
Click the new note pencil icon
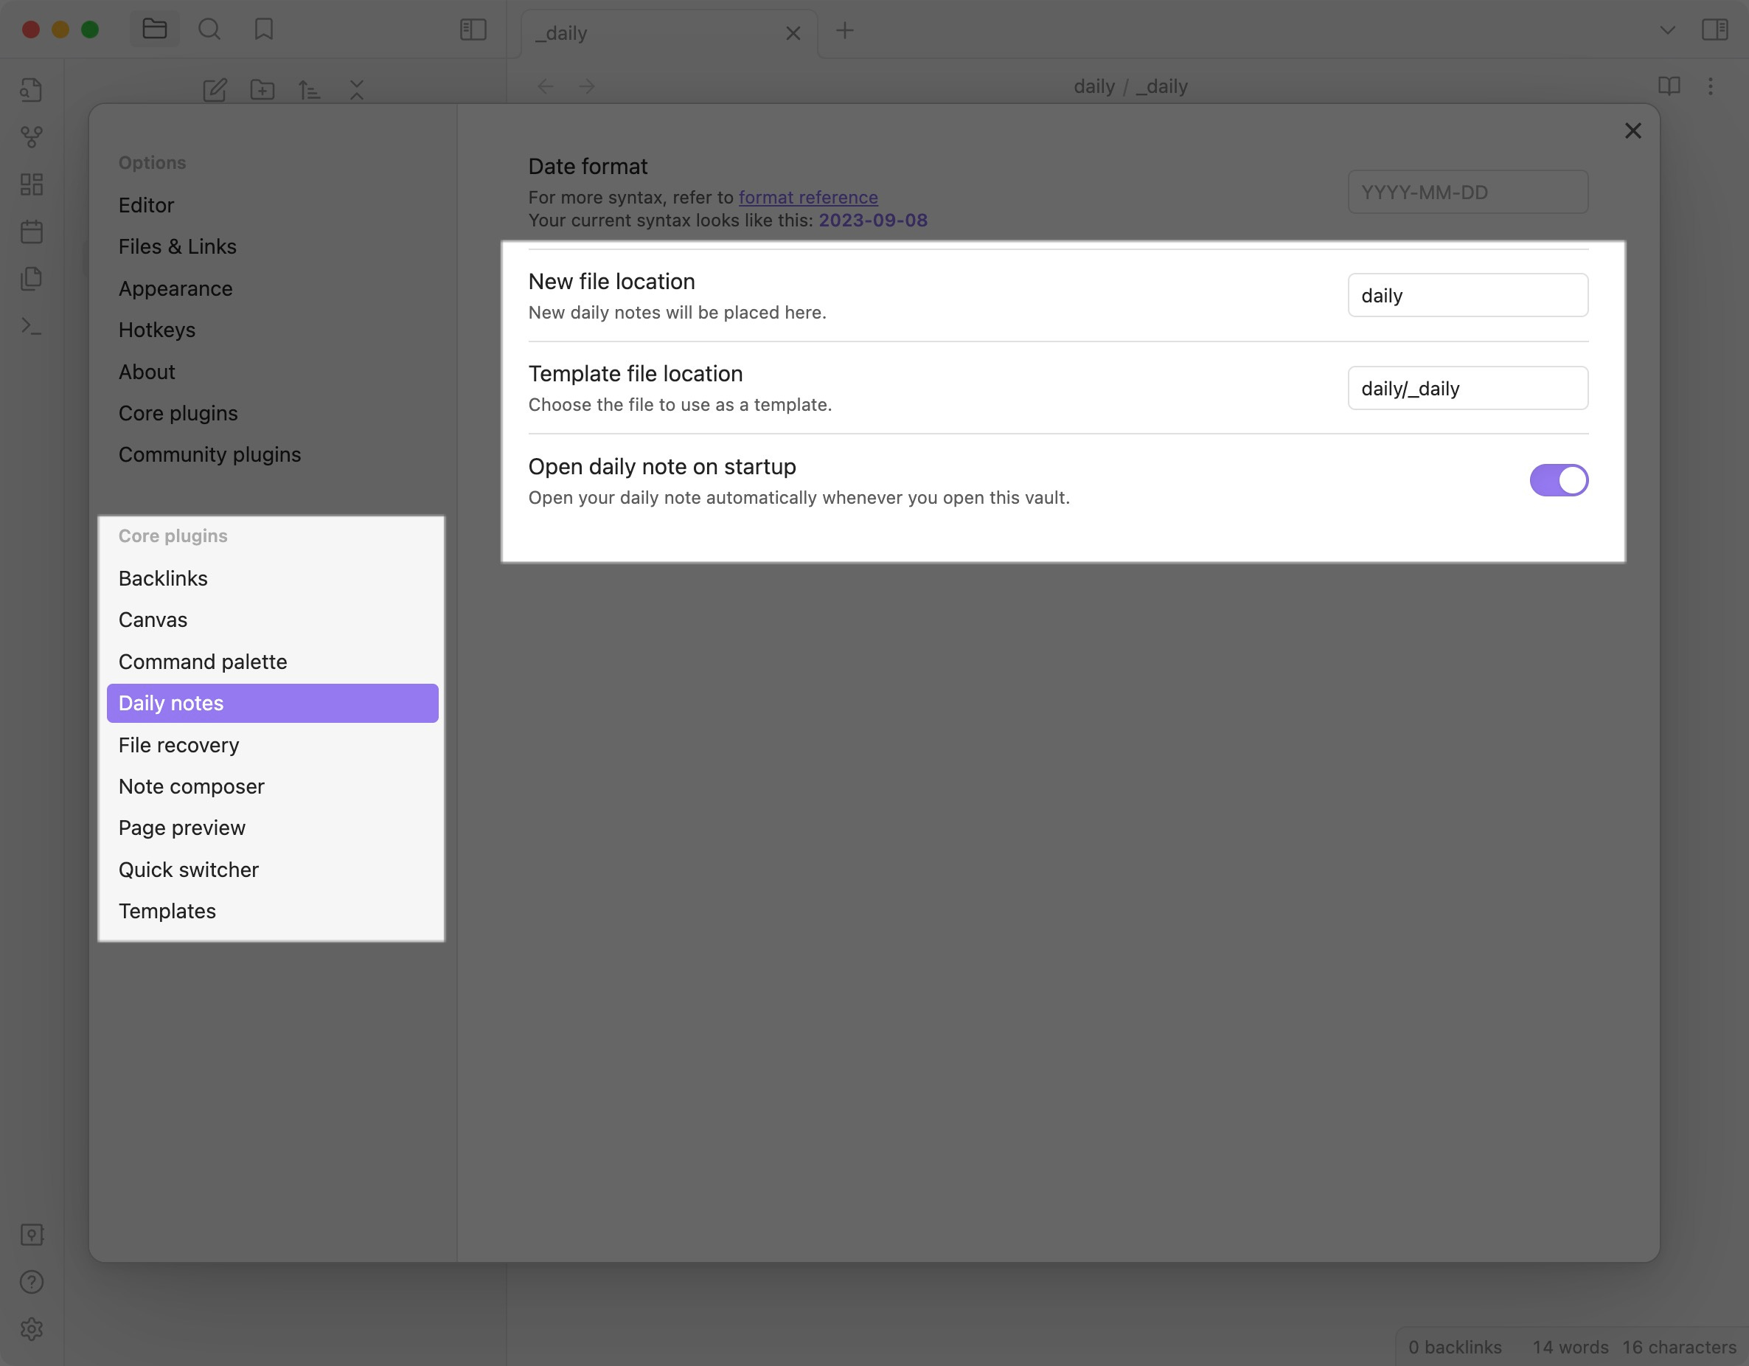click(x=215, y=90)
